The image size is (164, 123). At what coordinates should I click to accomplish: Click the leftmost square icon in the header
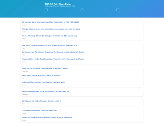[x=46, y=10]
